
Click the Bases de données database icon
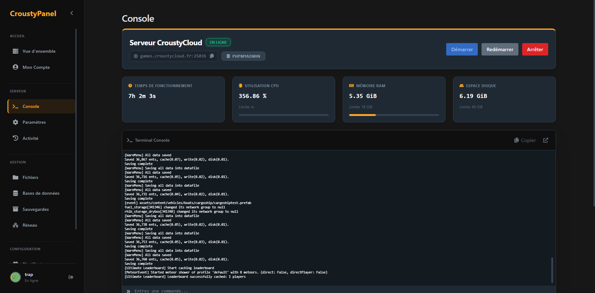tap(16, 193)
